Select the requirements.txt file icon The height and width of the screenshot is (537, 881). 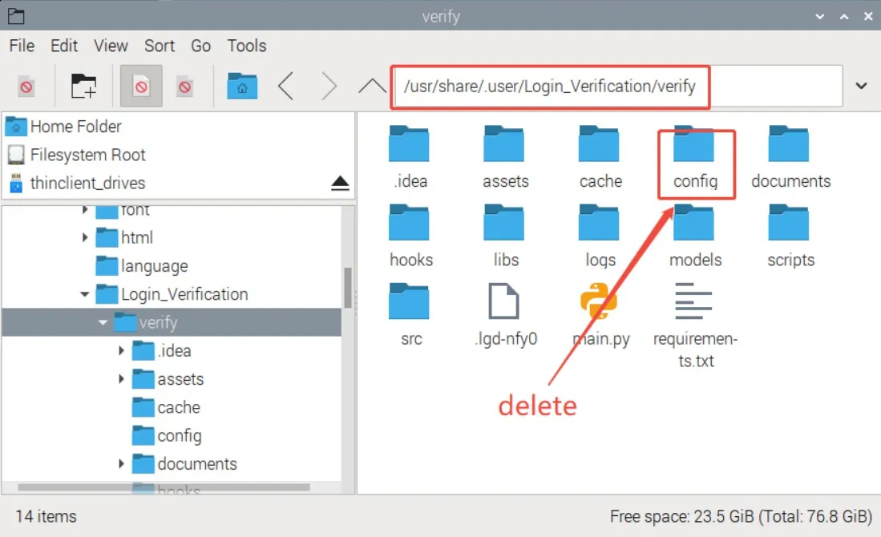(694, 304)
